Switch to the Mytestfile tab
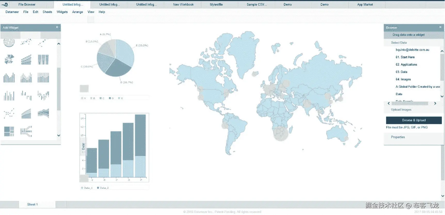445x215 pixels. (x=216, y=5)
